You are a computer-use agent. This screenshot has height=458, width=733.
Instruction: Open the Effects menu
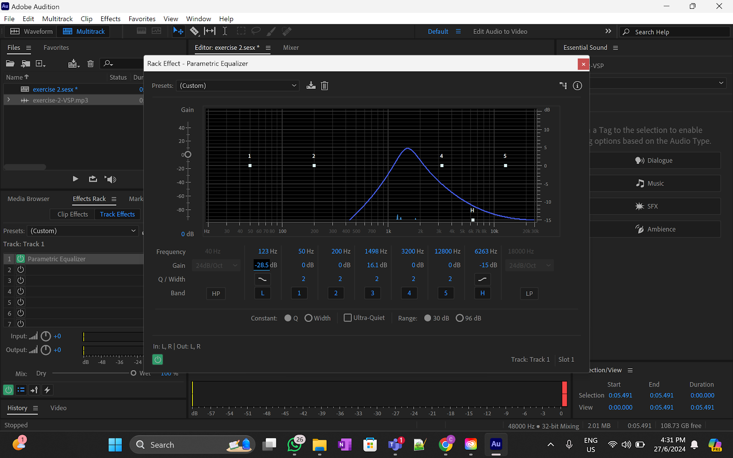(x=110, y=19)
